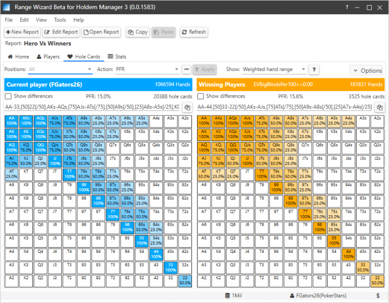Image resolution: width=389 pixels, height=303 pixels.
Task: Open the Edit Report tool
Action: coord(61,32)
